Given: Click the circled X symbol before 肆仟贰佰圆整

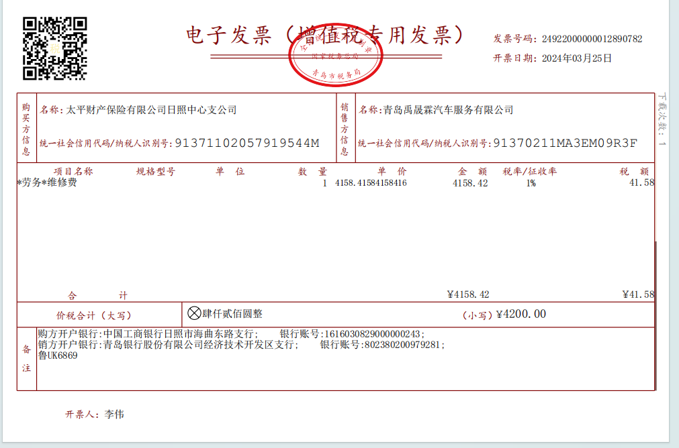Looking at the screenshot, I should tap(193, 313).
